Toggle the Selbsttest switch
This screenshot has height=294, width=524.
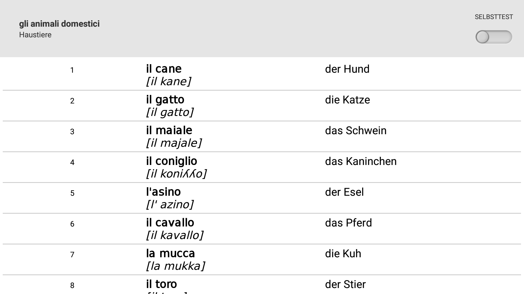(x=493, y=37)
